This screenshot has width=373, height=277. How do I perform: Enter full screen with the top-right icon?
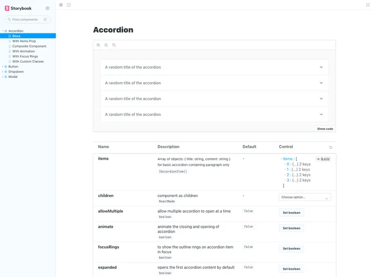[368, 5]
